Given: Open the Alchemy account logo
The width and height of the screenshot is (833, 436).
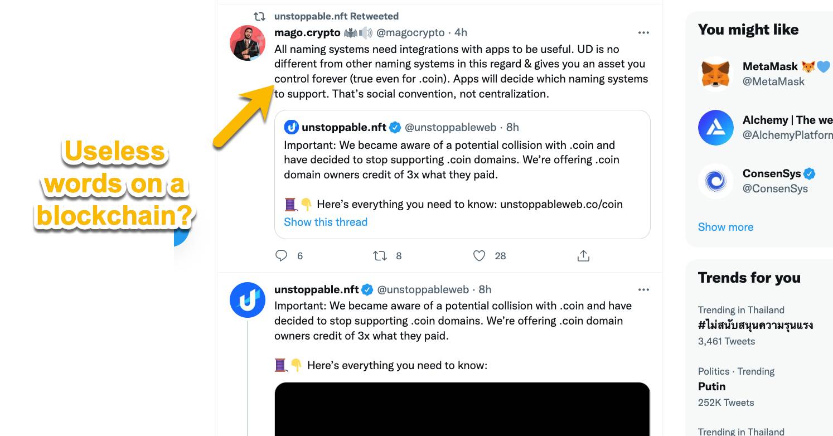Looking at the screenshot, I should [x=716, y=128].
